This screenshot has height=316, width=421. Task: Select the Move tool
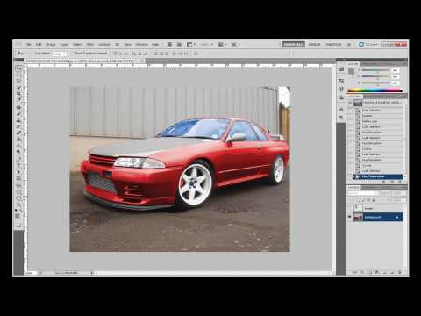[19, 68]
